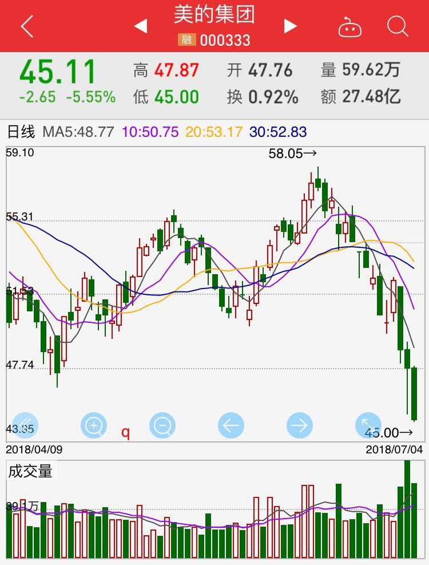Jump to earliest data with double-left chevron button

[x=25, y=425]
